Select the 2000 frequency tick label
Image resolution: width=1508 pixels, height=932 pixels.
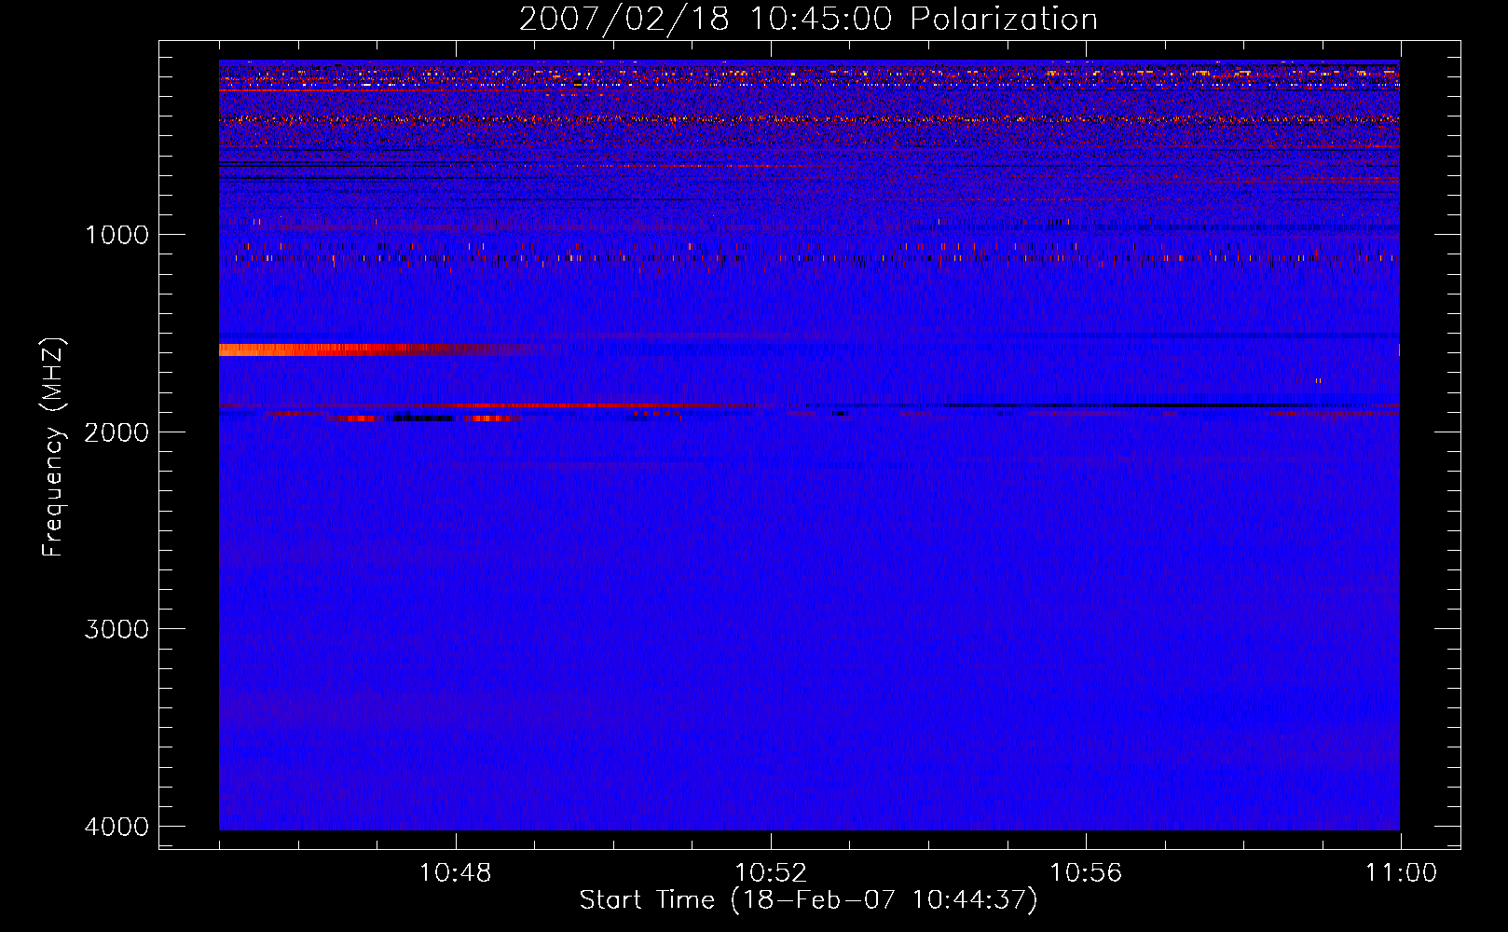(x=117, y=432)
